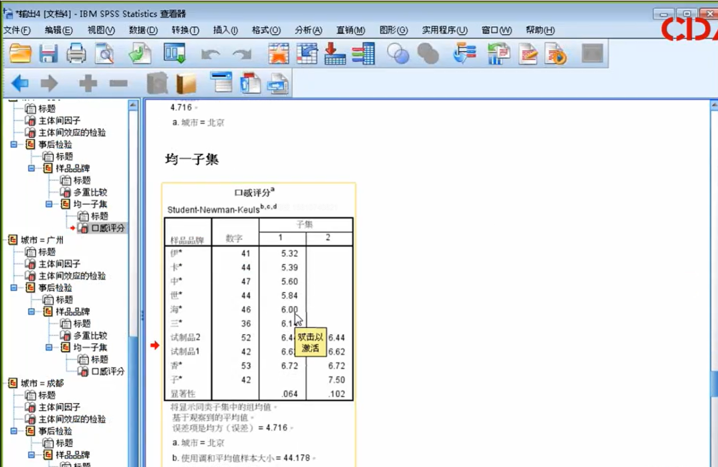
Task: Open the Variables icon in the toolbar
Action: coord(363,54)
